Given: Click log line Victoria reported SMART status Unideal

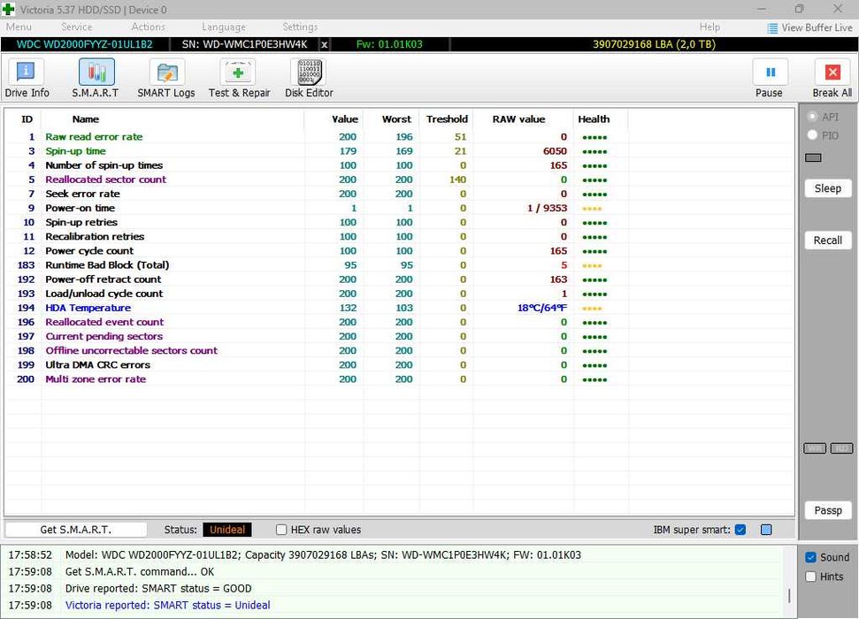Looking at the screenshot, I should tap(167, 606).
